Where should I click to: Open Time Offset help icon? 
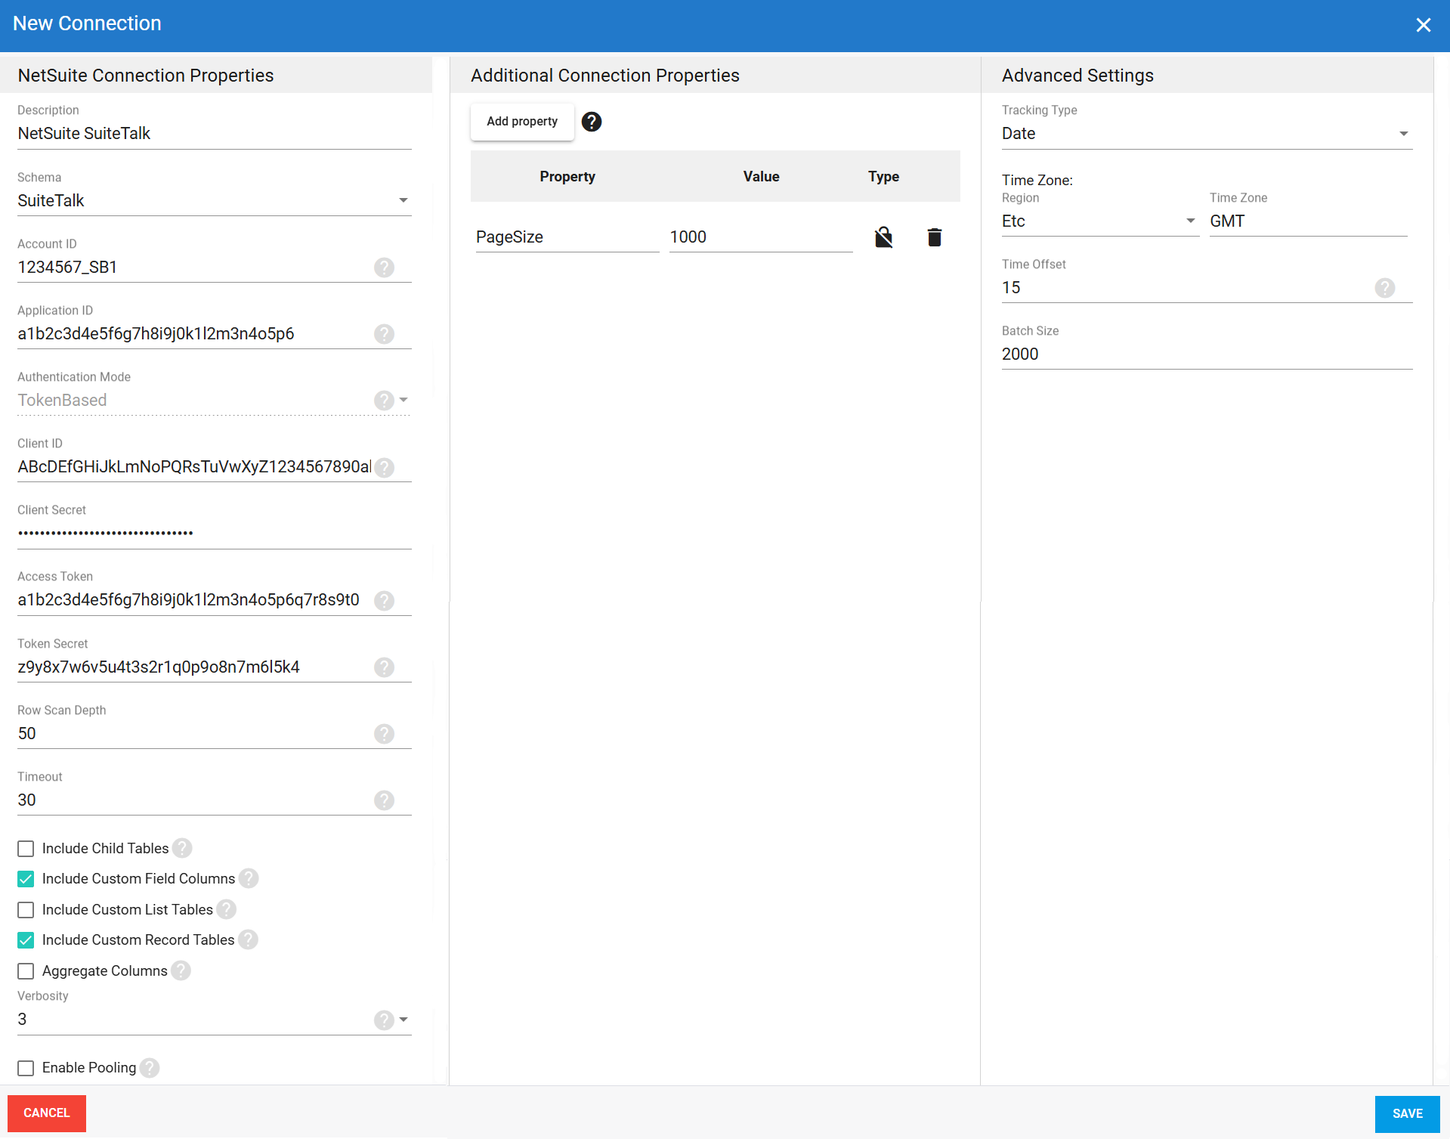1385,288
